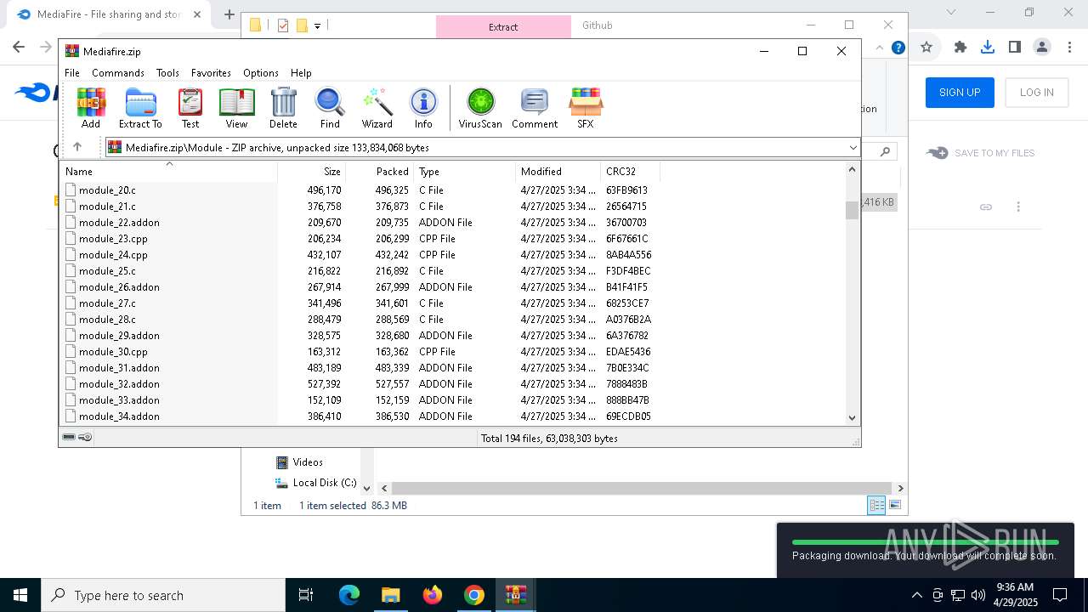This screenshot has height=612, width=1088.
Task: Click the Windows Start button
Action: click(x=20, y=595)
